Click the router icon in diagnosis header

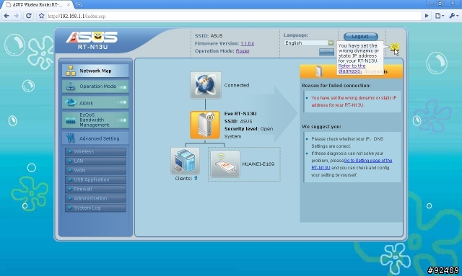319,71
